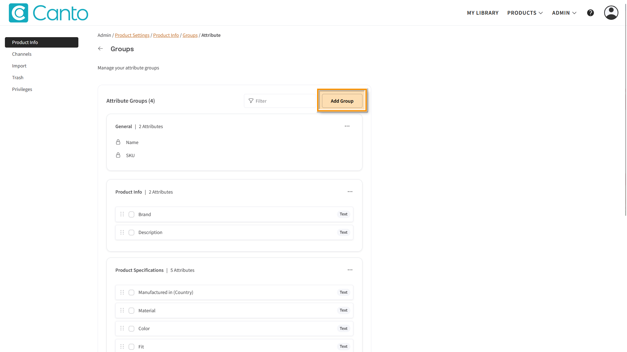This screenshot has width=627, height=352.
Task: Check the Description attribute checkbox
Action: [x=131, y=232]
